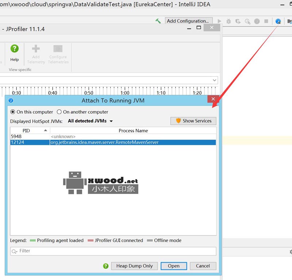Image resolution: width=292 pixels, height=280 pixels.
Task: Click the green build hammer icon
Action: [158, 21]
